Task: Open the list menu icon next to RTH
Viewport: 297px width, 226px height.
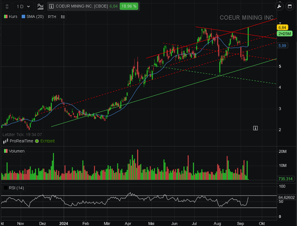Action: 63,17
